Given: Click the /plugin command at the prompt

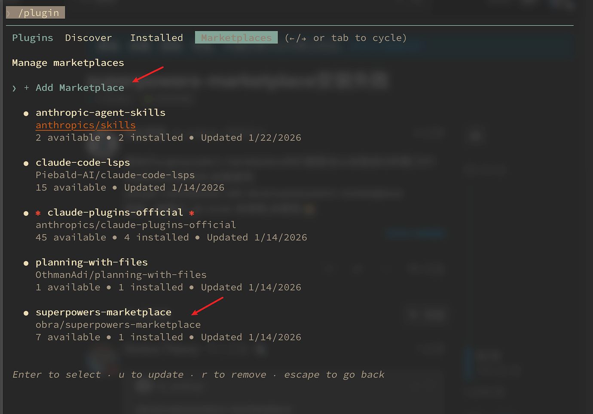Looking at the screenshot, I should pyautogui.click(x=39, y=13).
